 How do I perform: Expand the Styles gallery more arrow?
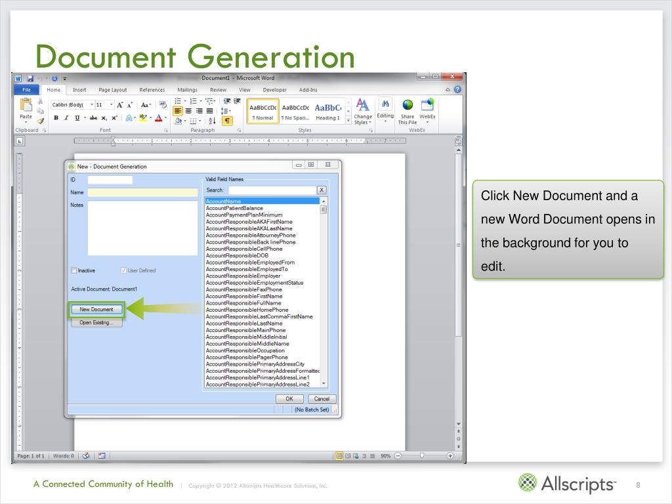(x=348, y=121)
